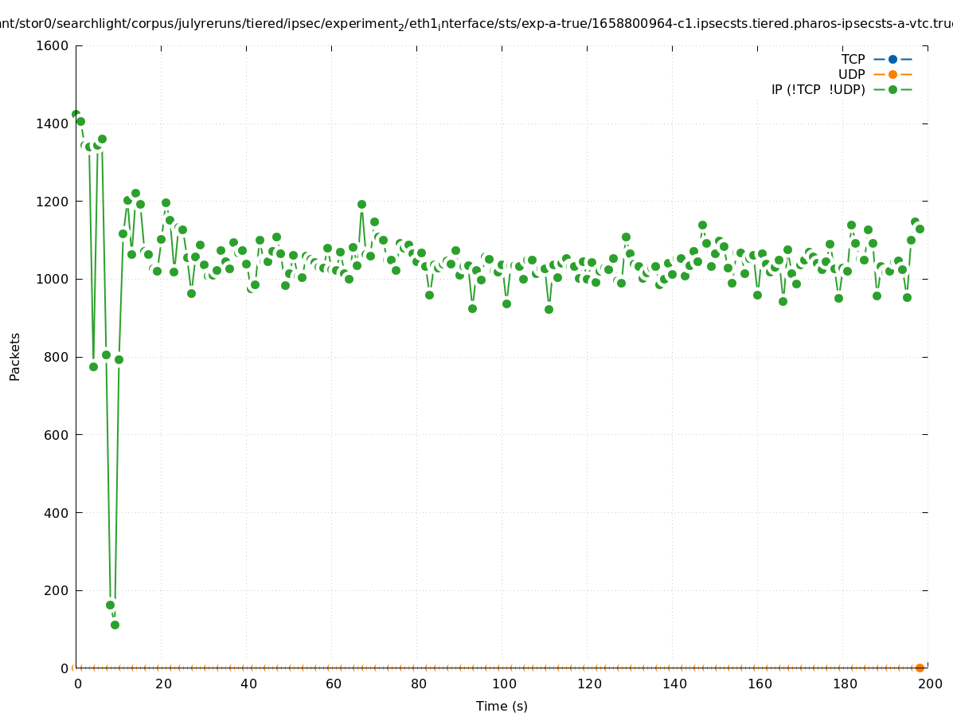
Task: Click the Time (s) x-axis label
Action: pos(502,706)
